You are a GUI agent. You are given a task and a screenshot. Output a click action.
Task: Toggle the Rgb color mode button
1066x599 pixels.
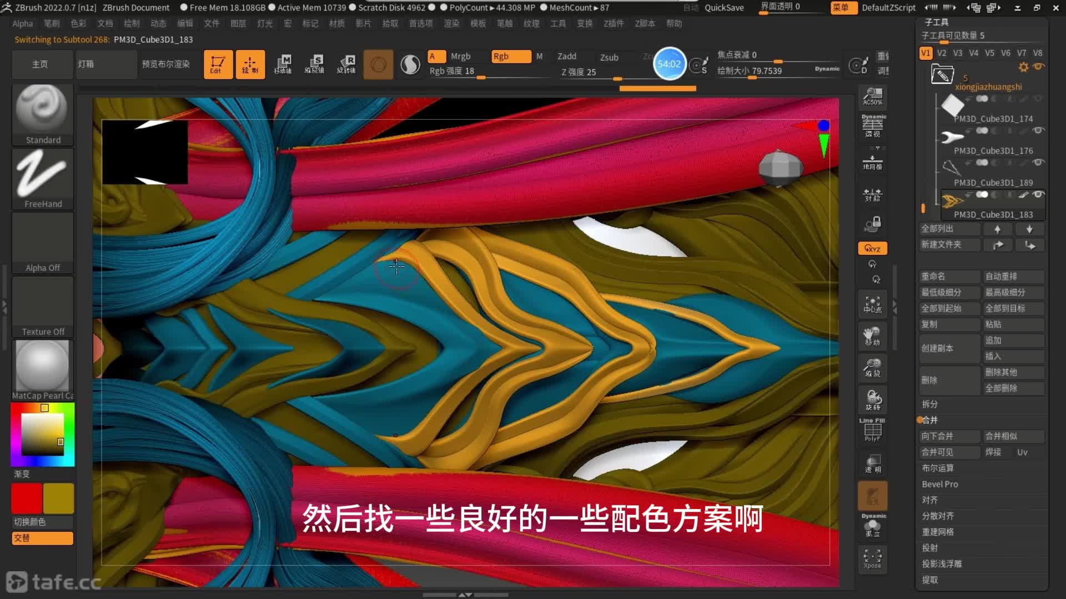[x=510, y=56]
